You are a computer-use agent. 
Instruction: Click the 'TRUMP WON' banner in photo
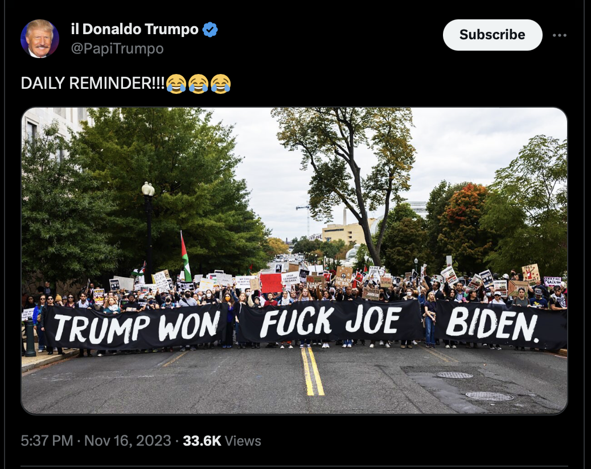click(x=136, y=327)
